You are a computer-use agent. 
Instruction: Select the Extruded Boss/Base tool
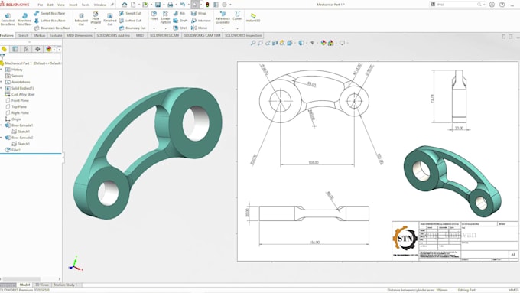coord(8,19)
